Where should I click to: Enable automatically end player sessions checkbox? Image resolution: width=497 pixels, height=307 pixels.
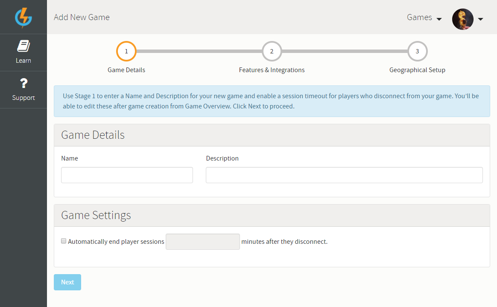click(64, 241)
